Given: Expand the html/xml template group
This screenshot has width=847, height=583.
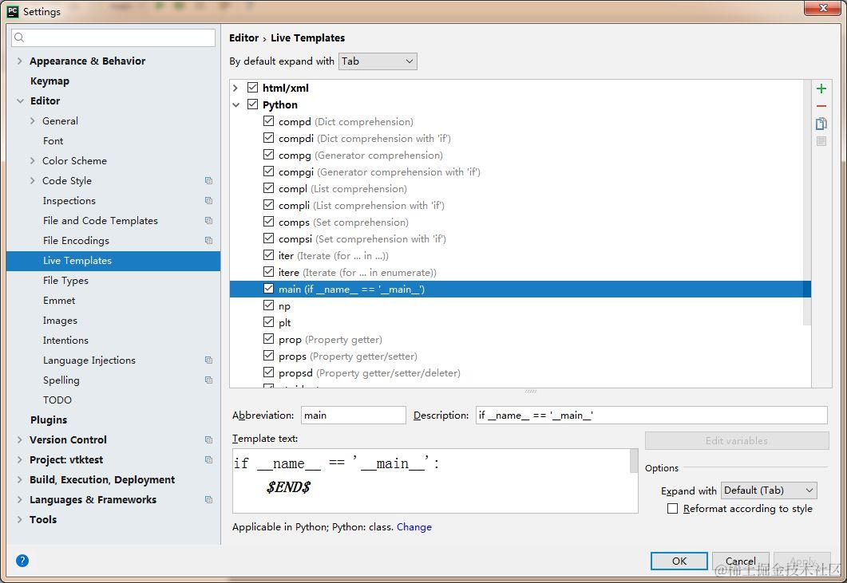Looking at the screenshot, I should tap(235, 88).
